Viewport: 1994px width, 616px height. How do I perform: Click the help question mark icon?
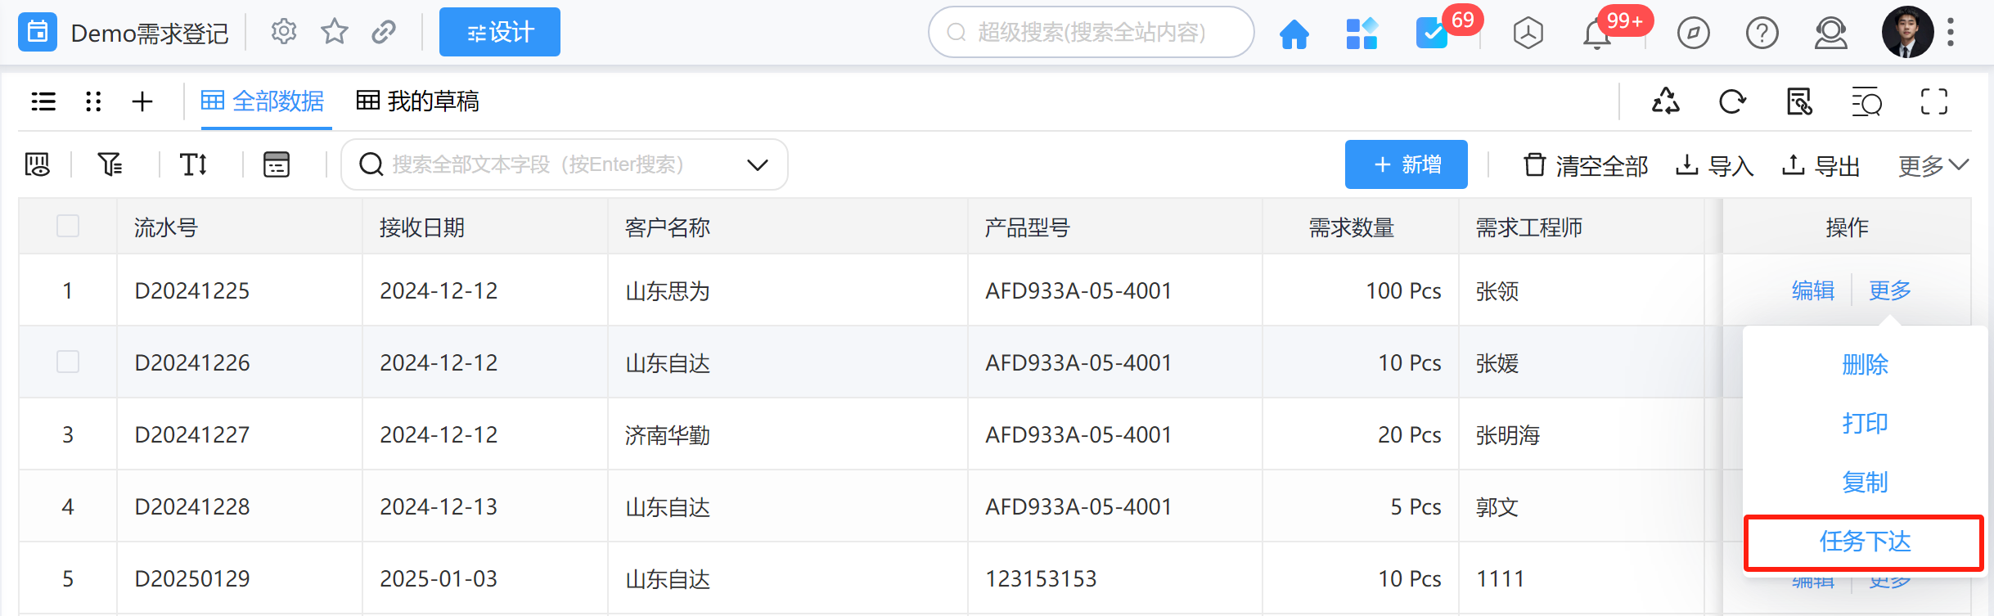[x=1762, y=34]
